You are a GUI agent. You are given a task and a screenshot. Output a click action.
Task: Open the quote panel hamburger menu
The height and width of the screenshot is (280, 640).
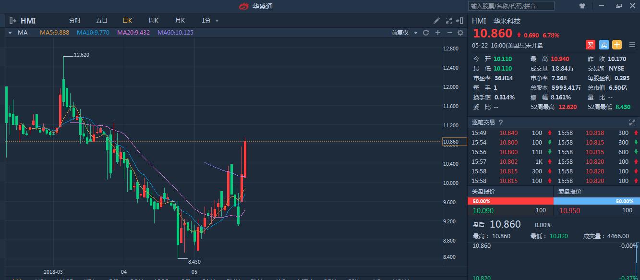[x=631, y=45]
